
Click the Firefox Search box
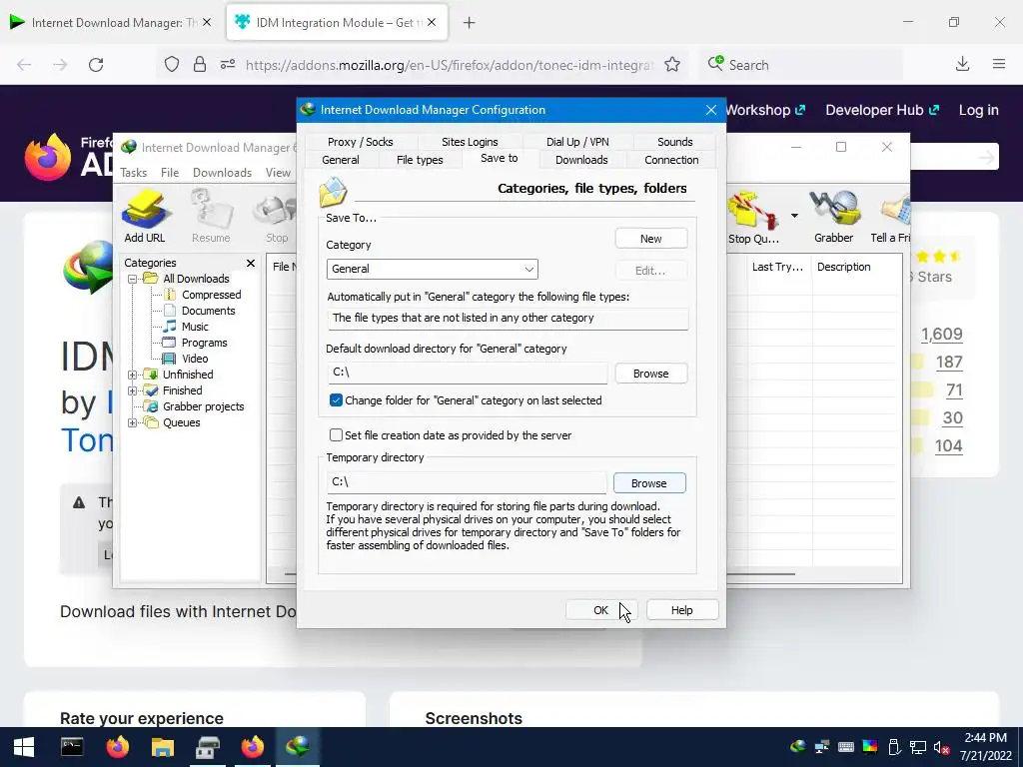(x=801, y=65)
